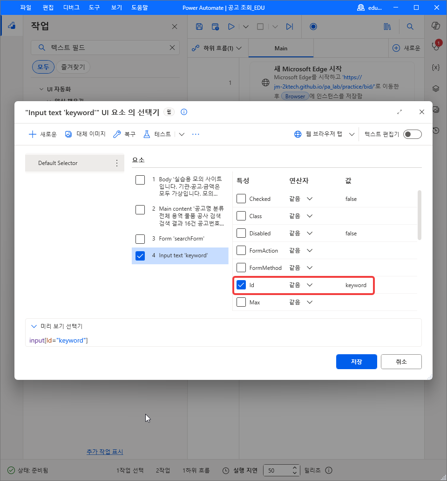
Task: Open the 테스트 button dropdown arrow
Action: [182, 134]
